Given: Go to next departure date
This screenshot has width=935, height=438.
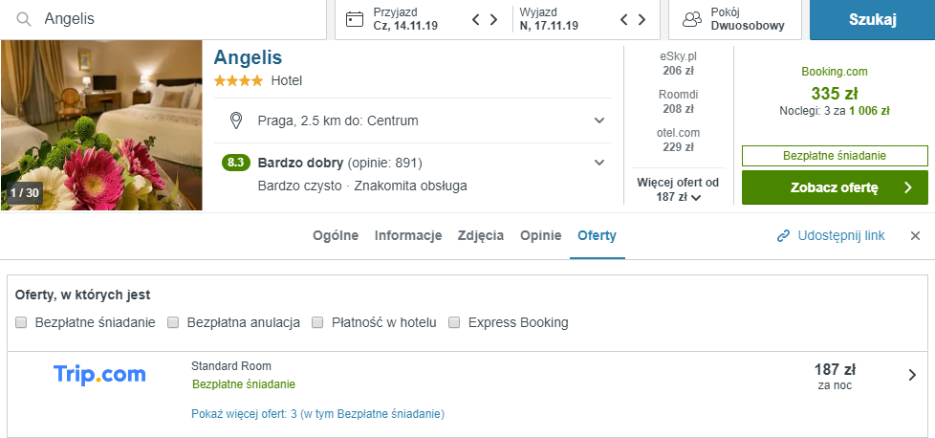Looking at the screenshot, I should [641, 19].
